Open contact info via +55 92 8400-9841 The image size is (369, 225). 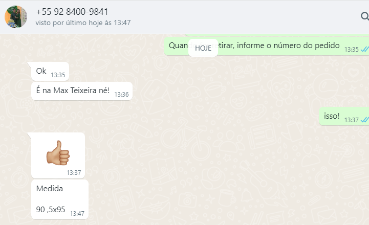[72, 12]
